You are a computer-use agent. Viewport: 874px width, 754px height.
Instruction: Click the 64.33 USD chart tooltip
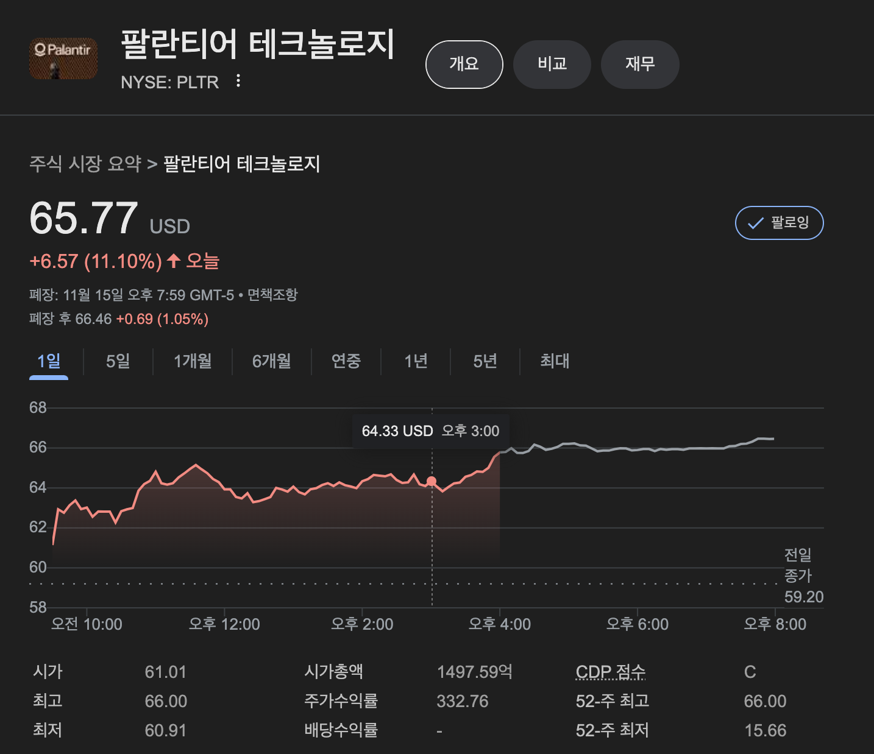point(430,431)
